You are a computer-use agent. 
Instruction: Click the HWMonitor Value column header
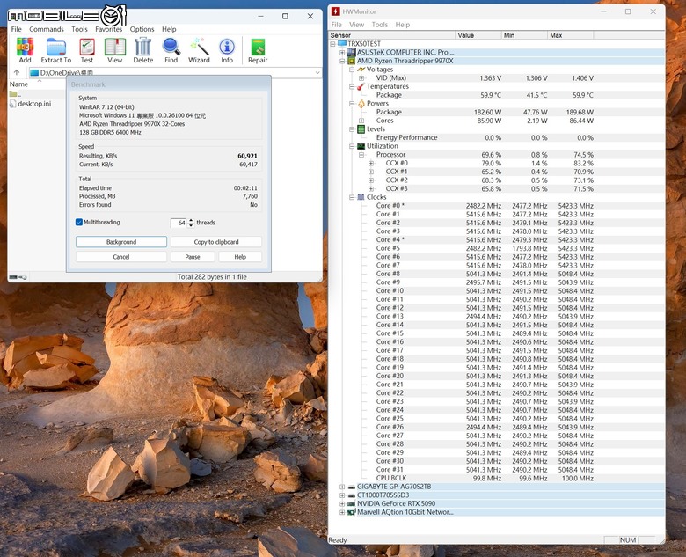coord(478,35)
